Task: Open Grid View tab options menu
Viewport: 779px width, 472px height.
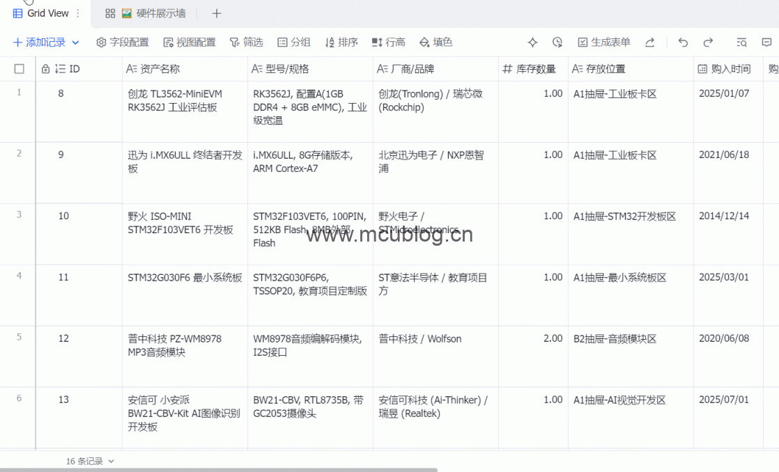Action: [78, 13]
